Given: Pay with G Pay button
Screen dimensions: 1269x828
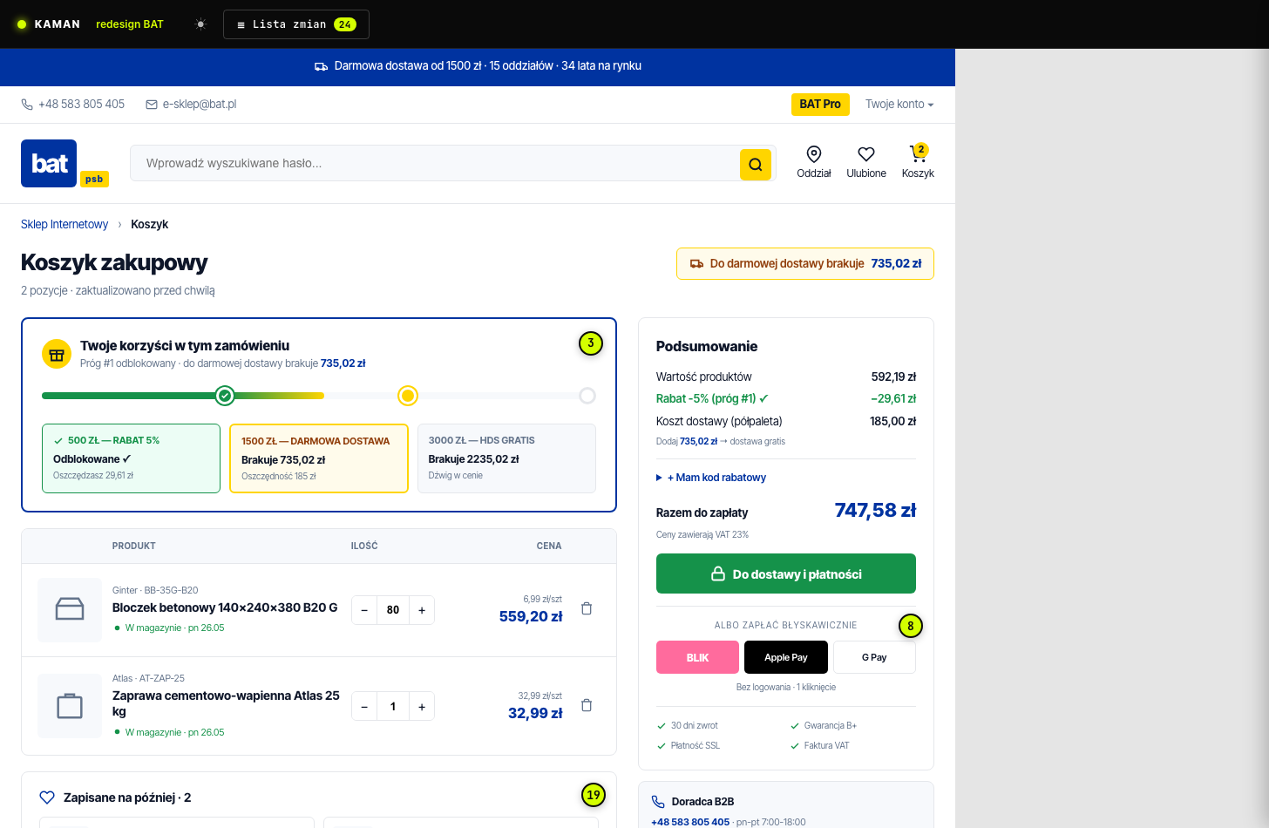Looking at the screenshot, I should click(874, 657).
